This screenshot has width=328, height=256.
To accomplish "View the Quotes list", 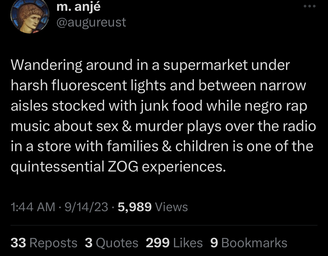I will click(x=117, y=243).
